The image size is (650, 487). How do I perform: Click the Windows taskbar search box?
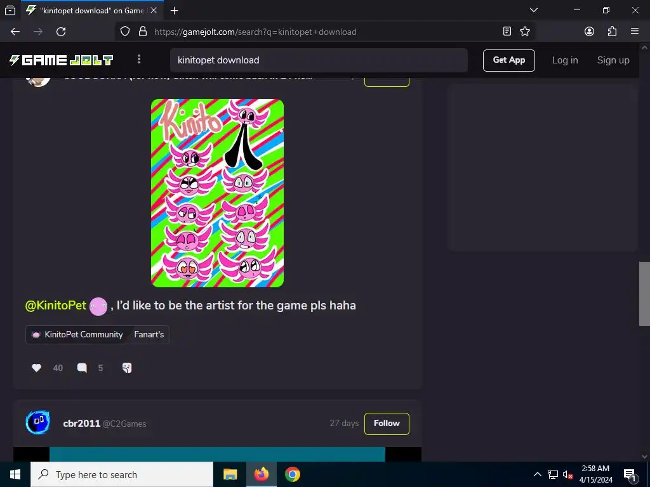tap(122, 474)
